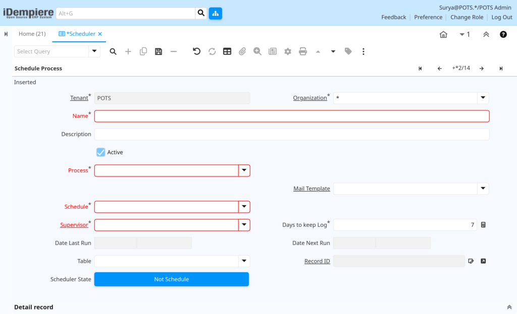Click the Feedback link
The image size is (517, 314).
[x=394, y=17]
